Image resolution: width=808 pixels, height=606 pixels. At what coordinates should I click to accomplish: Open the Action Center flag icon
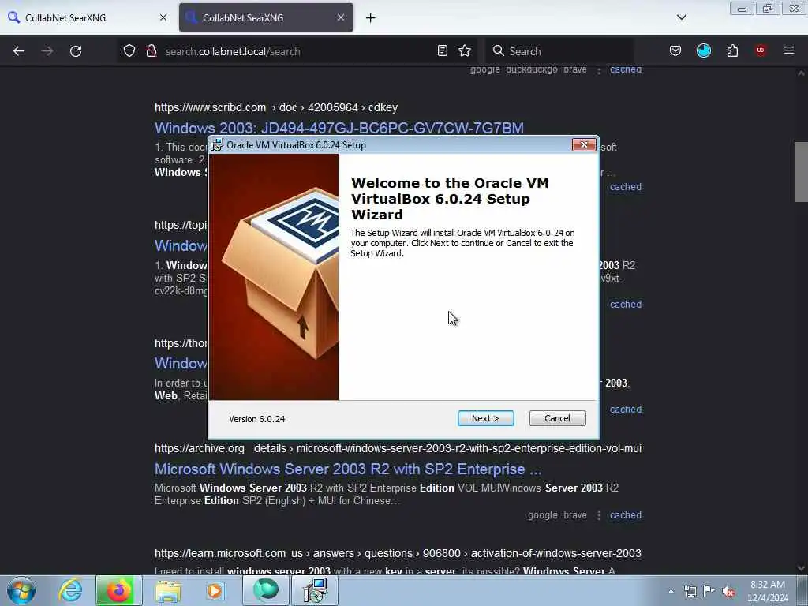coord(709,591)
